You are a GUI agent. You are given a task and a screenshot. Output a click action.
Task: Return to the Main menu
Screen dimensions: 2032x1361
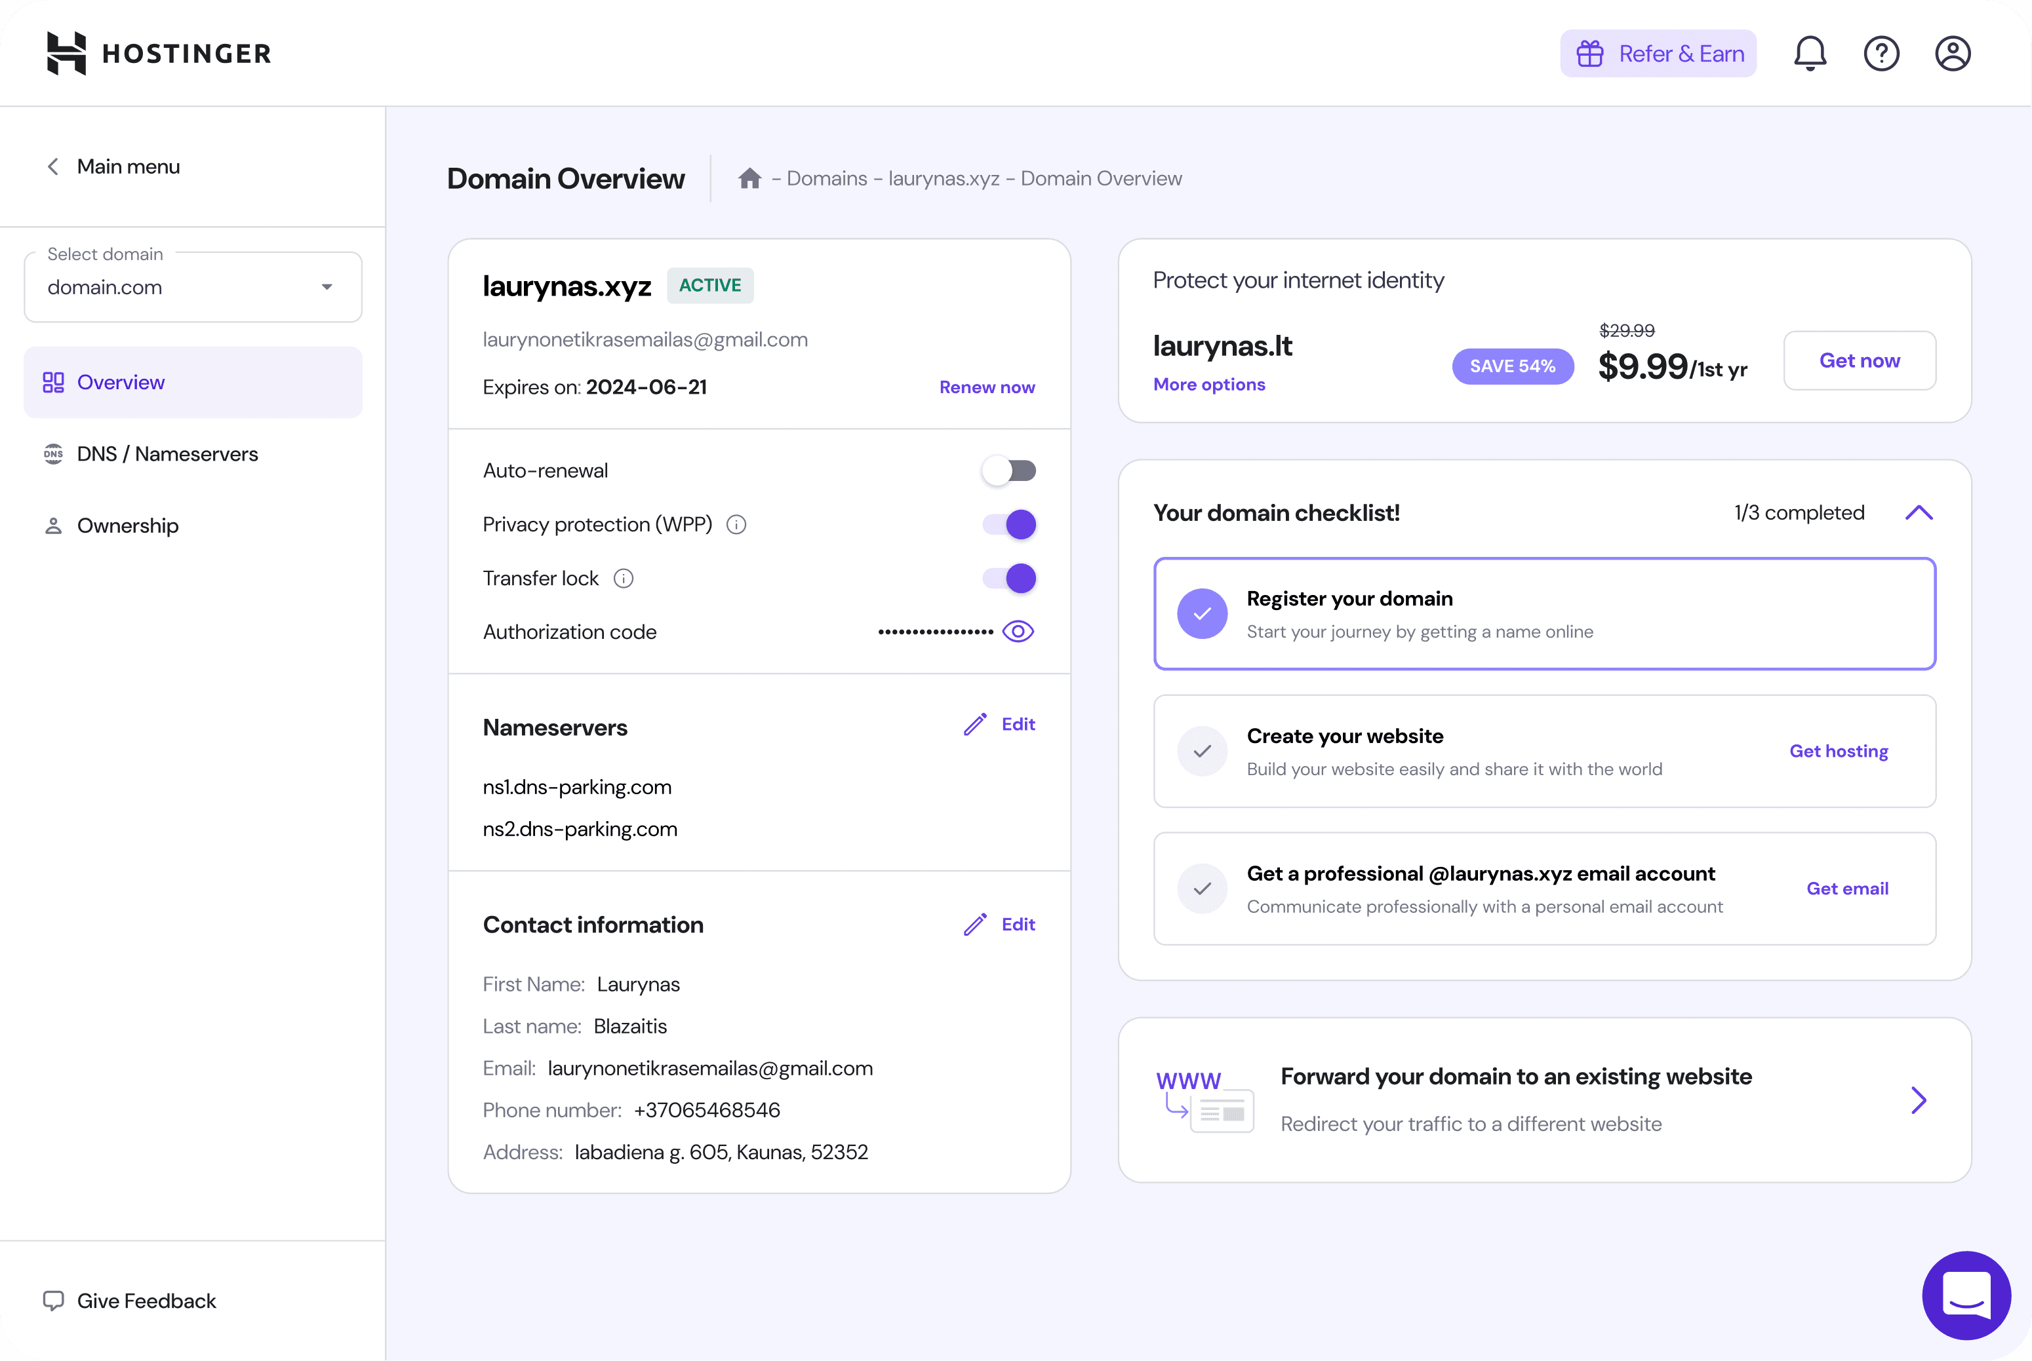(129, 166)
